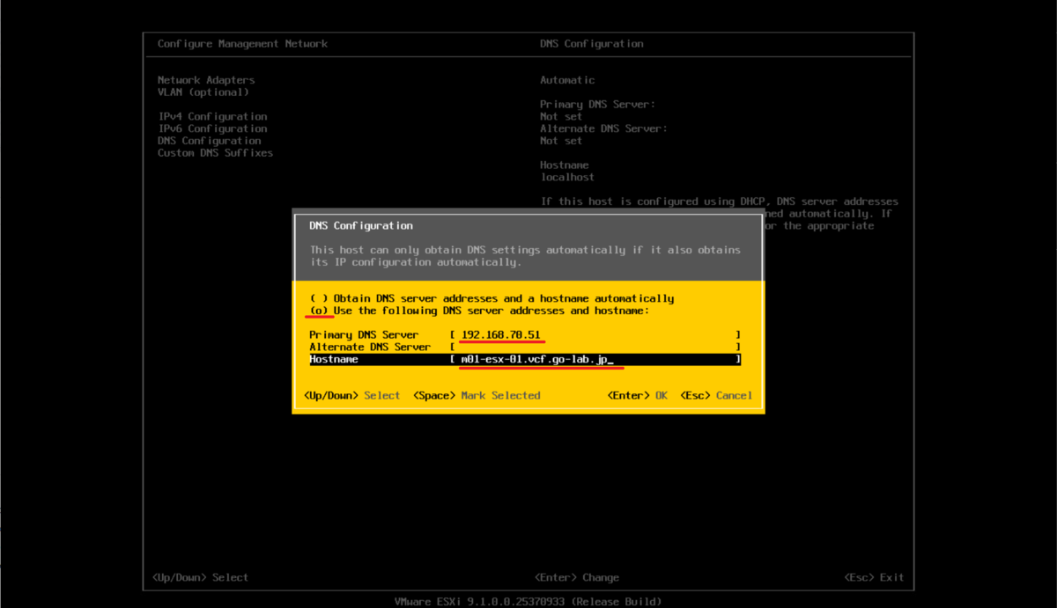Screen dimensions: 1057x608
Task: Select Obtain DNS server addresses automatically radio option
Action: (492, 298)
